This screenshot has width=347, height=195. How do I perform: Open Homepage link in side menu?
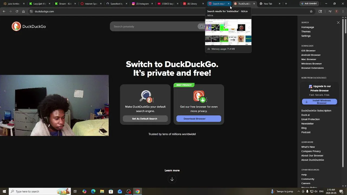tap(307, 27)
